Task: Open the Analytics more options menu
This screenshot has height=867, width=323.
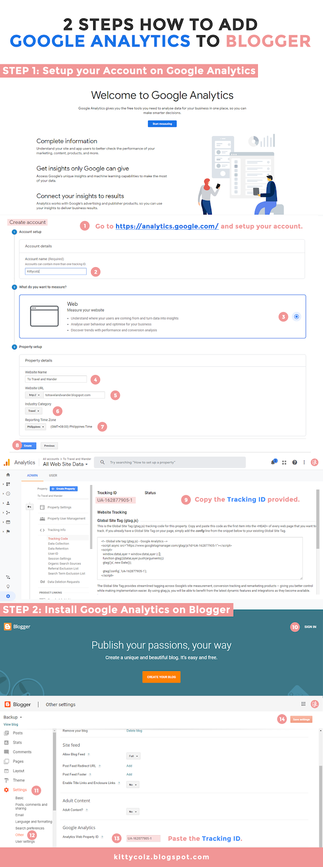Action: [304, 462]
